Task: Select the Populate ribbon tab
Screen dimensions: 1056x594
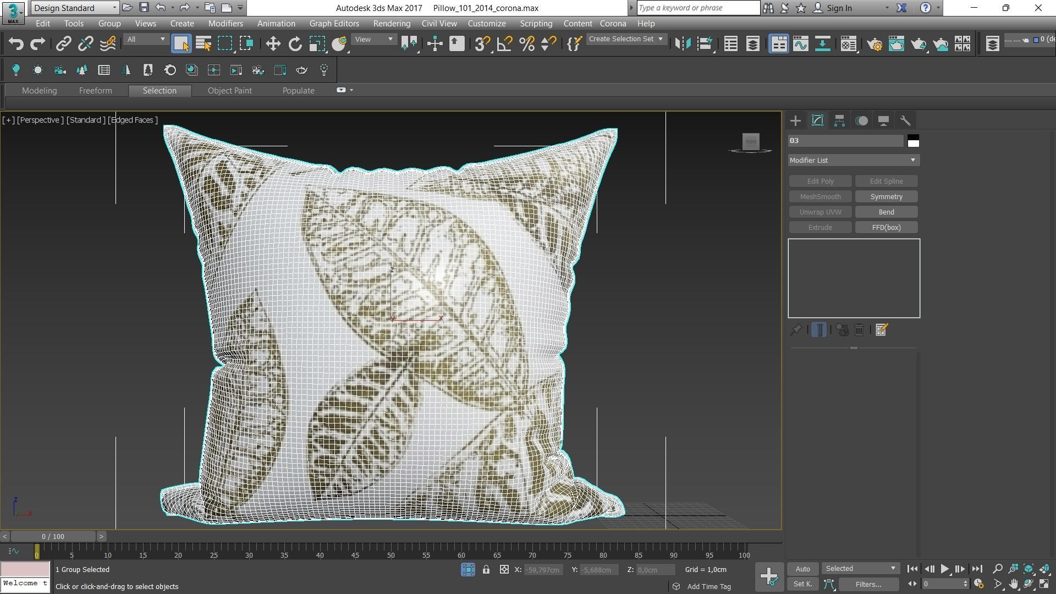Action: pyautogui.click(x=298, y=91)
